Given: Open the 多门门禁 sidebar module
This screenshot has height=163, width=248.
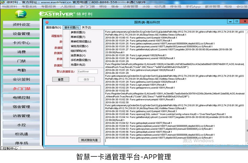Looking at the screenshot, I should pos(21,89).
